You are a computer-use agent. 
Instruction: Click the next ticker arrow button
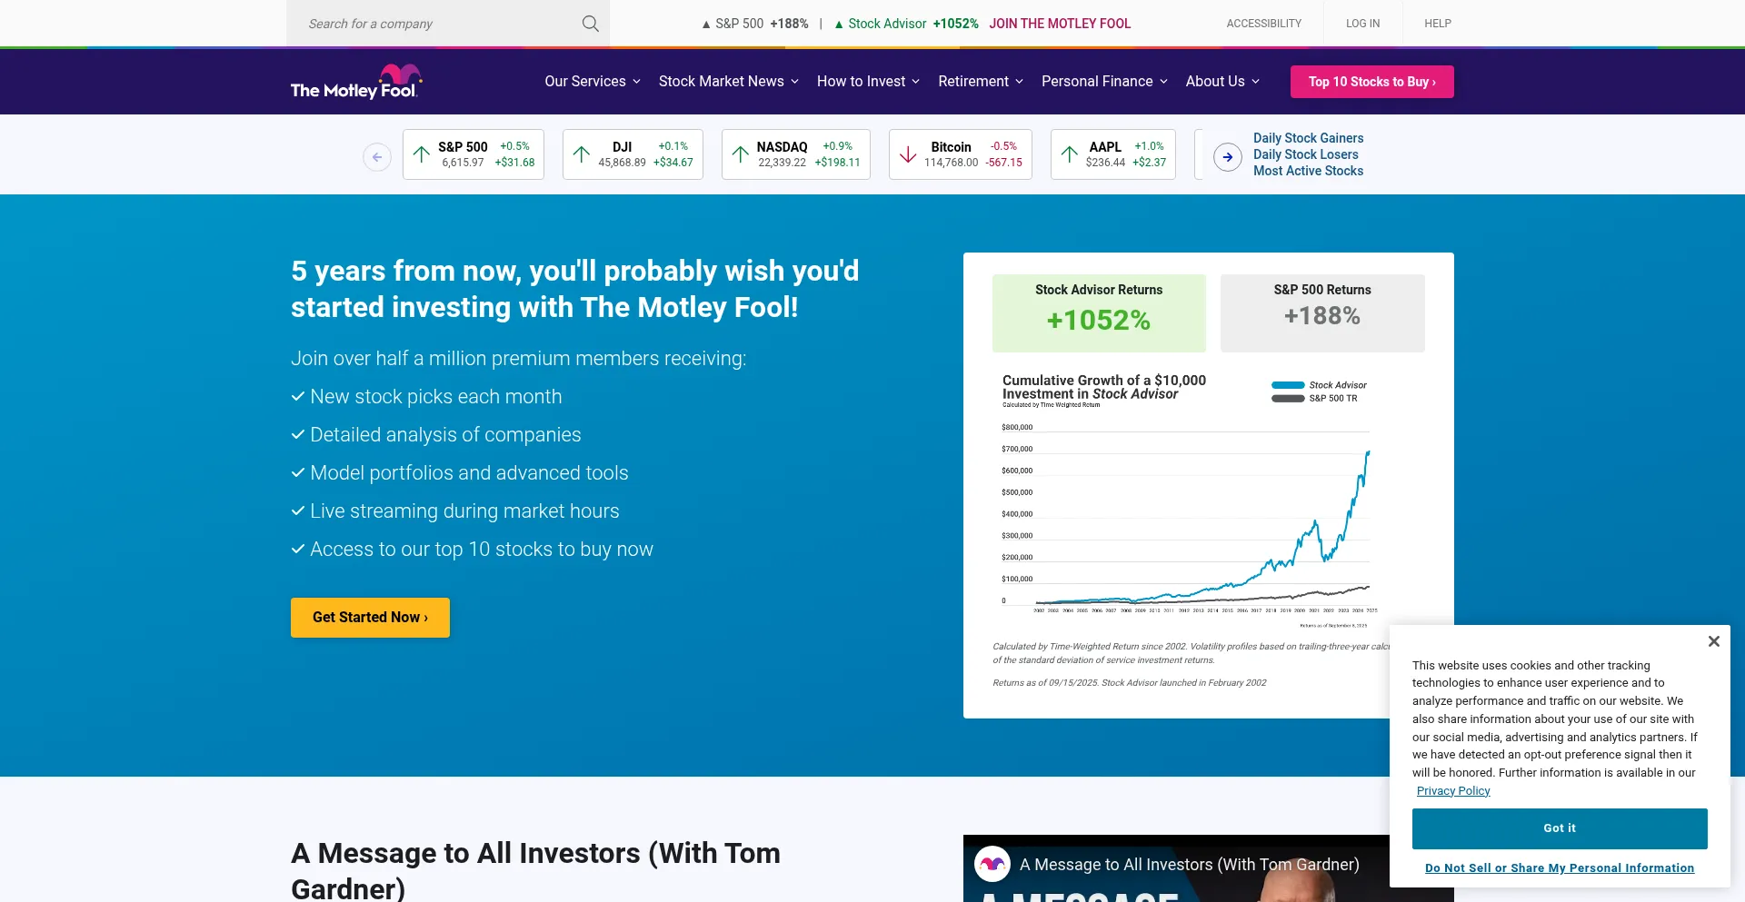(1228, 157)
